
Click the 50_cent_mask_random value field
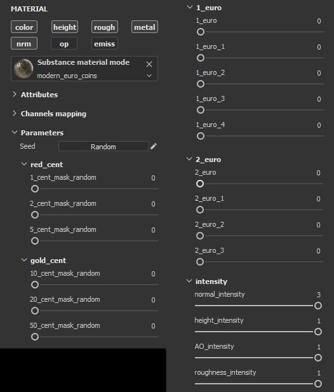pos(153,326)
